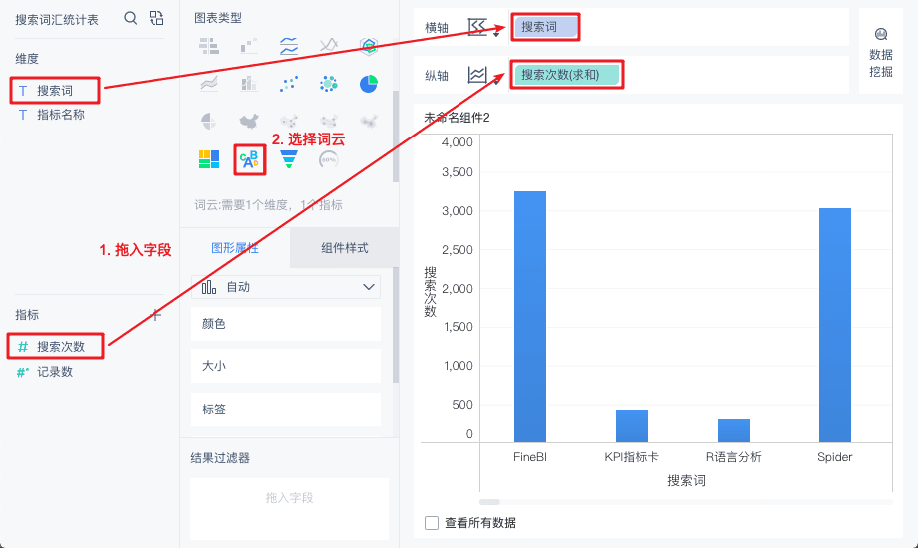This screenshot has width=918, height=548.
Task: Switch to the 组件样式 tab
Action: coord(344,248)
